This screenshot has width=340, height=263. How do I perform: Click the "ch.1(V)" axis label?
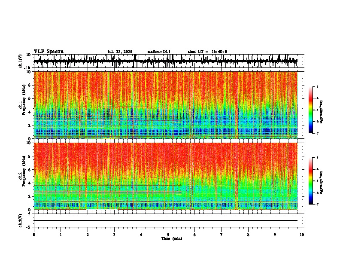tap(21, 61)
